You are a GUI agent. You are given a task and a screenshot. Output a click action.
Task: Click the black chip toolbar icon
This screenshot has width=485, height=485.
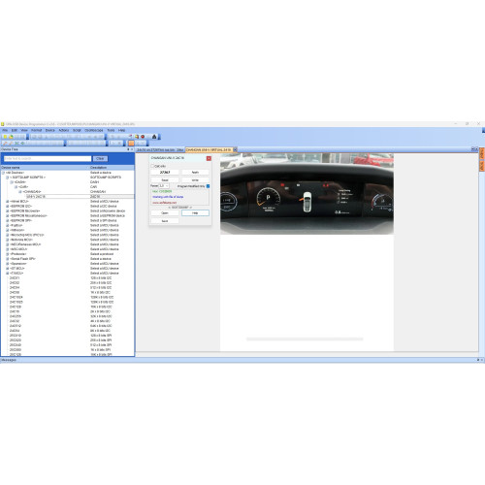pyautogui.click(x=154, y=137)
